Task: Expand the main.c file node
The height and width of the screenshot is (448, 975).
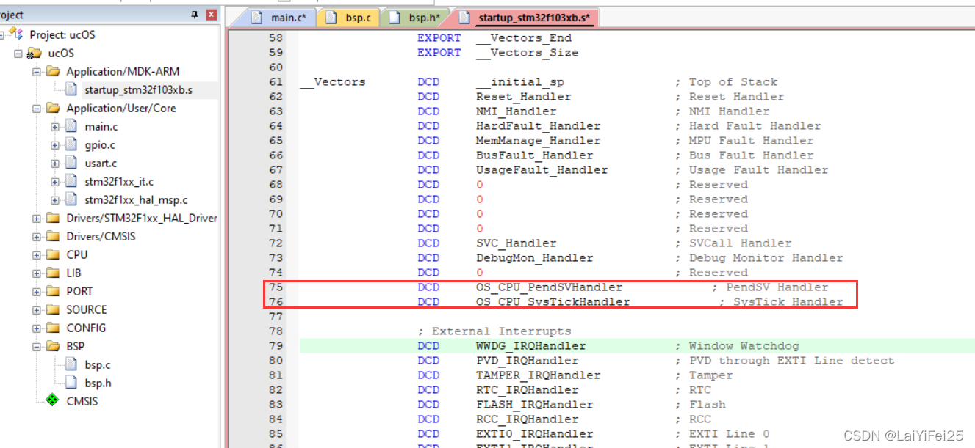Action: 55,126
